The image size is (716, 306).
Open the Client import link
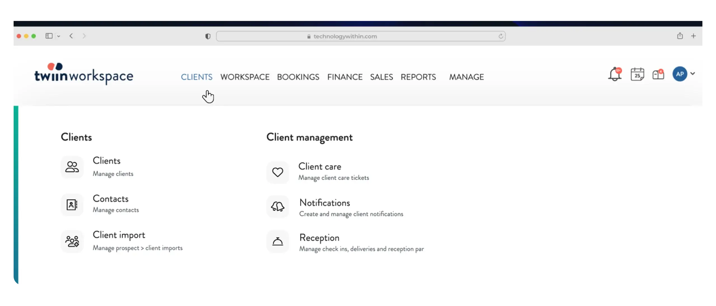119,235
